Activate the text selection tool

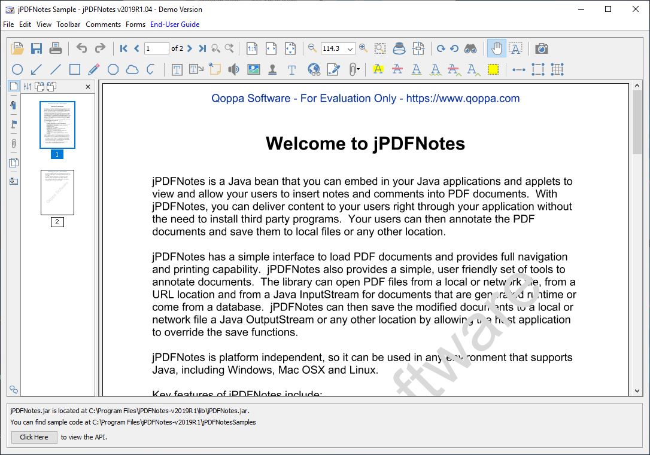tap(515, 48)
